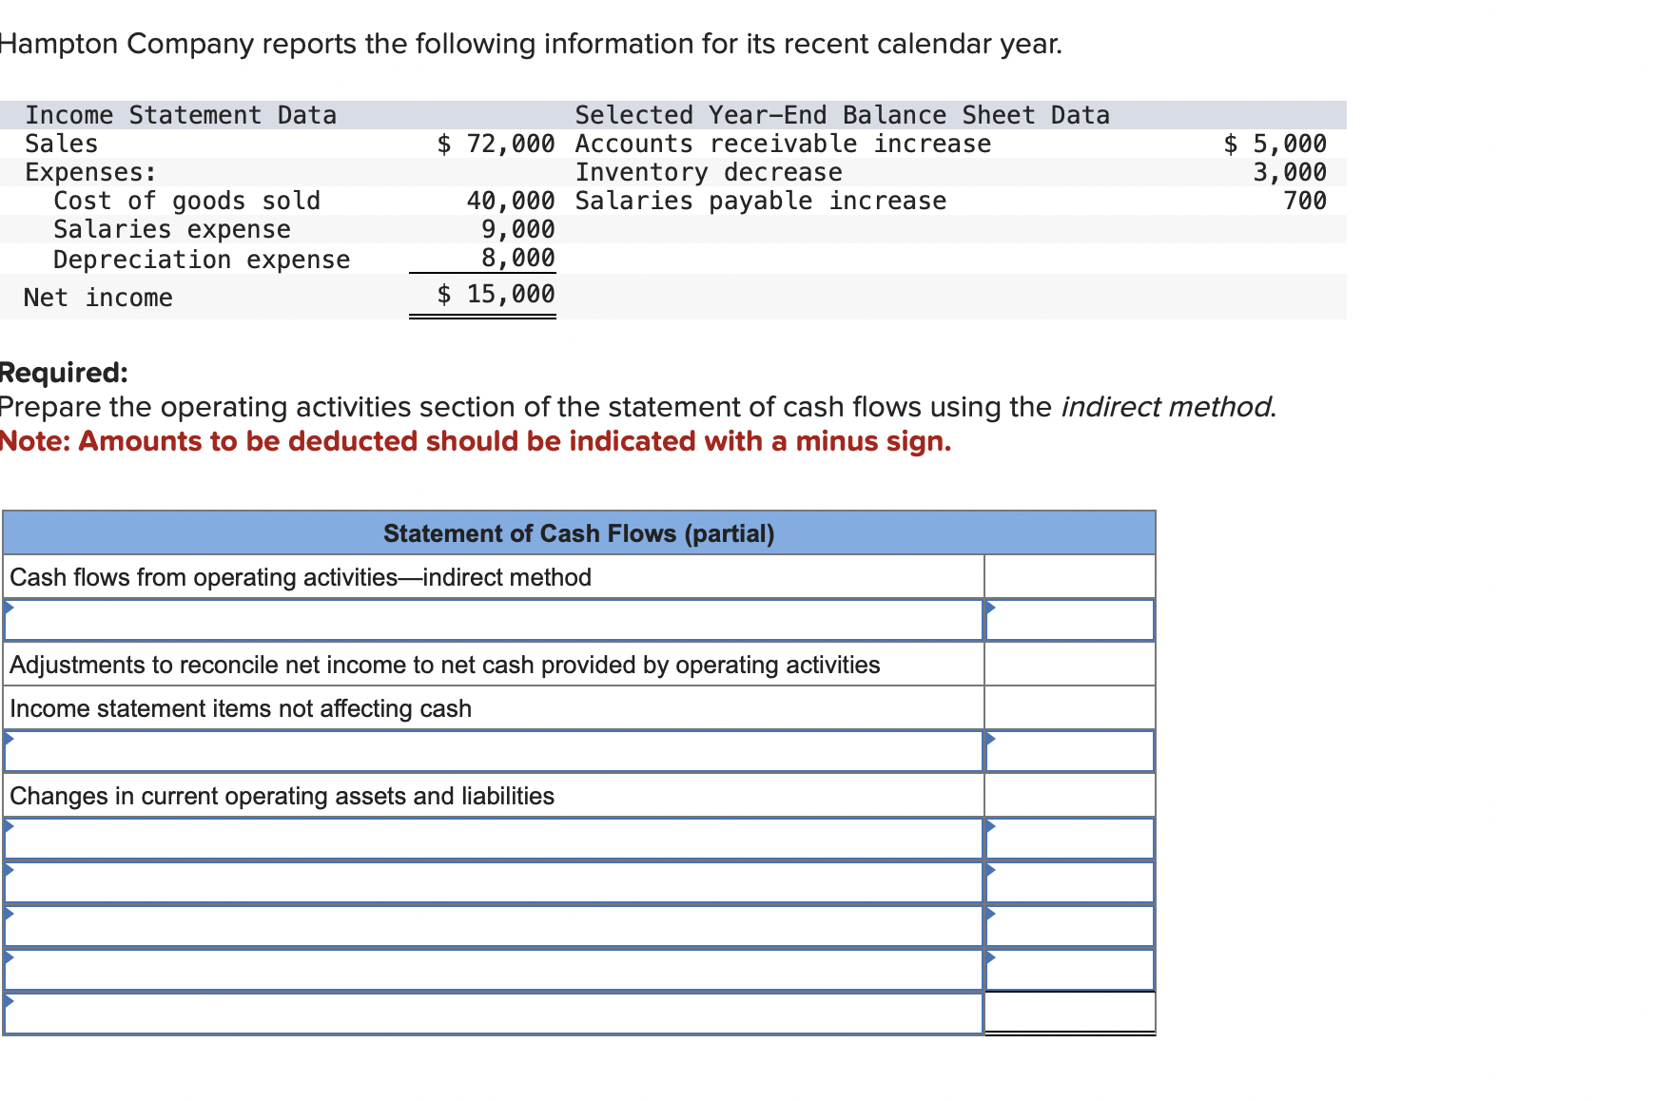Click 'Net income' label in data table

(98, 298)
